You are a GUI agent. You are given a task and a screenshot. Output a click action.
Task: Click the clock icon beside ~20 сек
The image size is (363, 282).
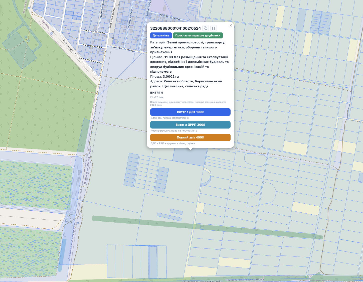click(151, 97)
